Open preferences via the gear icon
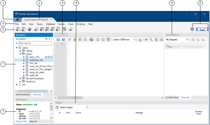 coord(192,29)
